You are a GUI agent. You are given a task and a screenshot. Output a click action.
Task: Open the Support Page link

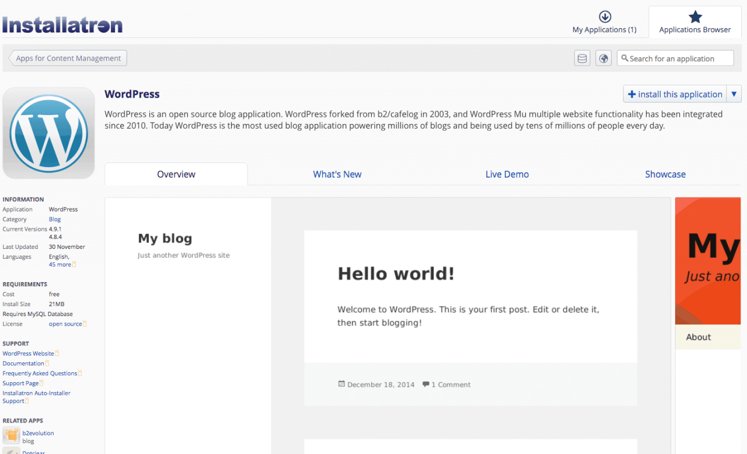(20, 383)
